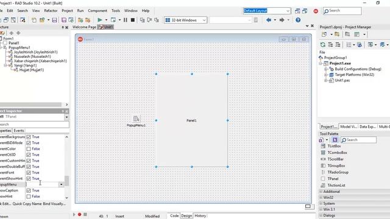Select the Hujjat (Hujjat1) item in Structure tree
The image size is (390, 219).
pyautogui.click(x=31, y=70)
